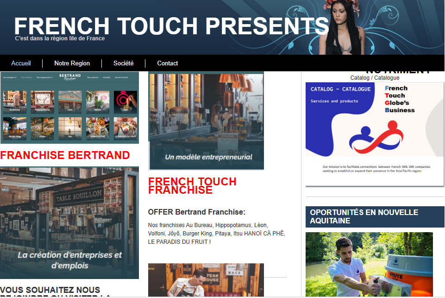Select the Jôyô neon noodle tile
The image size is (445, 298).
click(x=125, y=101)
